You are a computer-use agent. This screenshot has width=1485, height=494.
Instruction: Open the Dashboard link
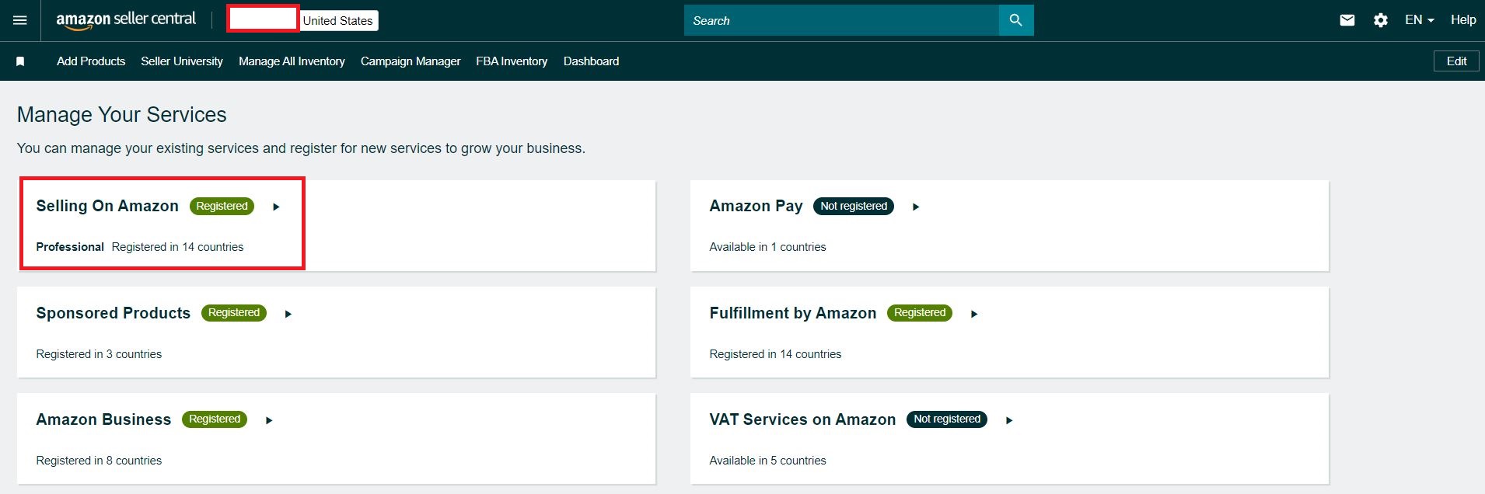coord(592,61)
